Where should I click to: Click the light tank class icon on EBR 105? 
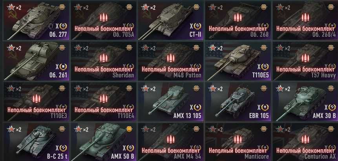(x=265, y=107)
